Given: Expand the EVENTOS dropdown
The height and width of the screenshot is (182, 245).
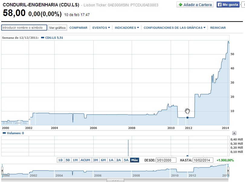Looking at the screenshot, I should (101, 28).
